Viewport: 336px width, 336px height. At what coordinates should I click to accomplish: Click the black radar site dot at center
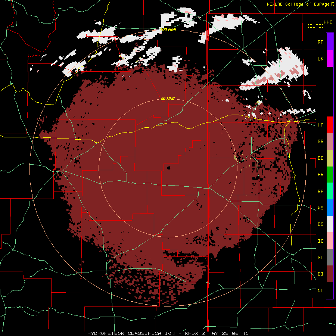click(169, 168)
